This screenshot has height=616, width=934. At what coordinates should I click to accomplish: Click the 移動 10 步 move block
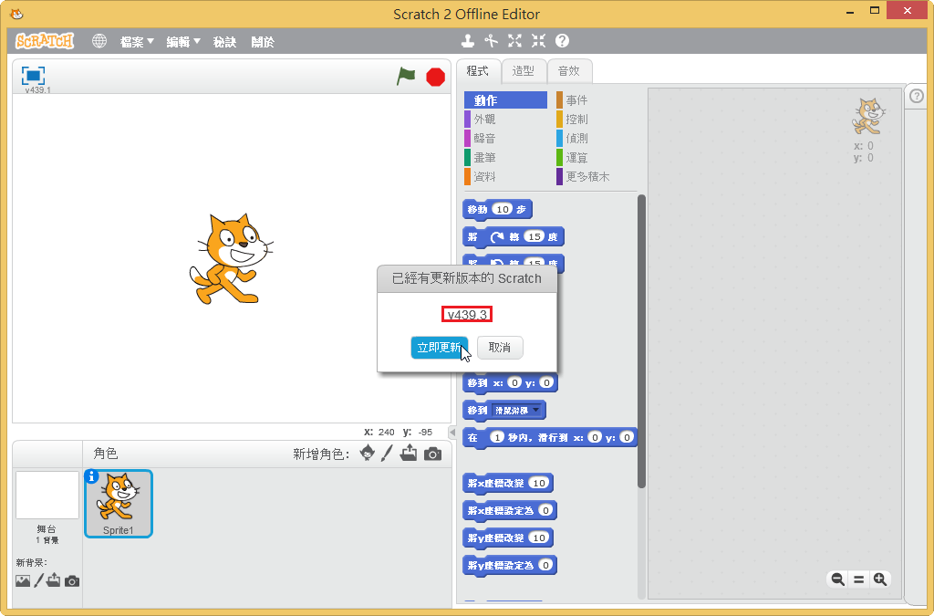click(497, 209)
